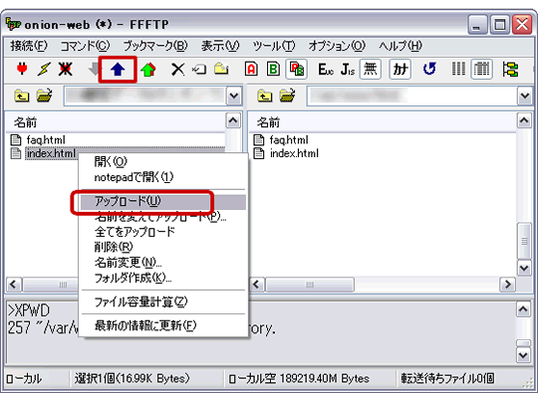
Task: Click the Show Folder Tree icon
Action: (x=510, y=70)
